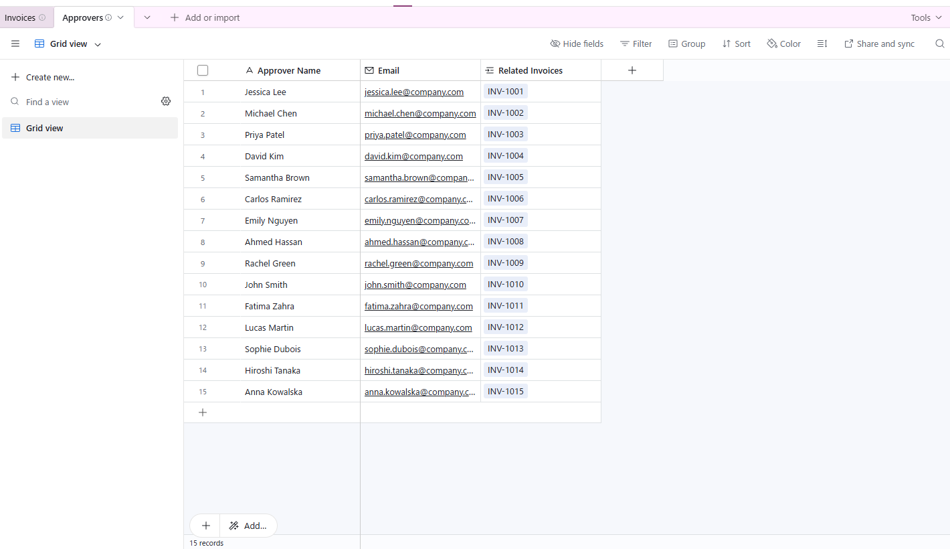This screenshot has width=950, height=549.
Task: Click the Find a view search field
Action: [84, 102]
